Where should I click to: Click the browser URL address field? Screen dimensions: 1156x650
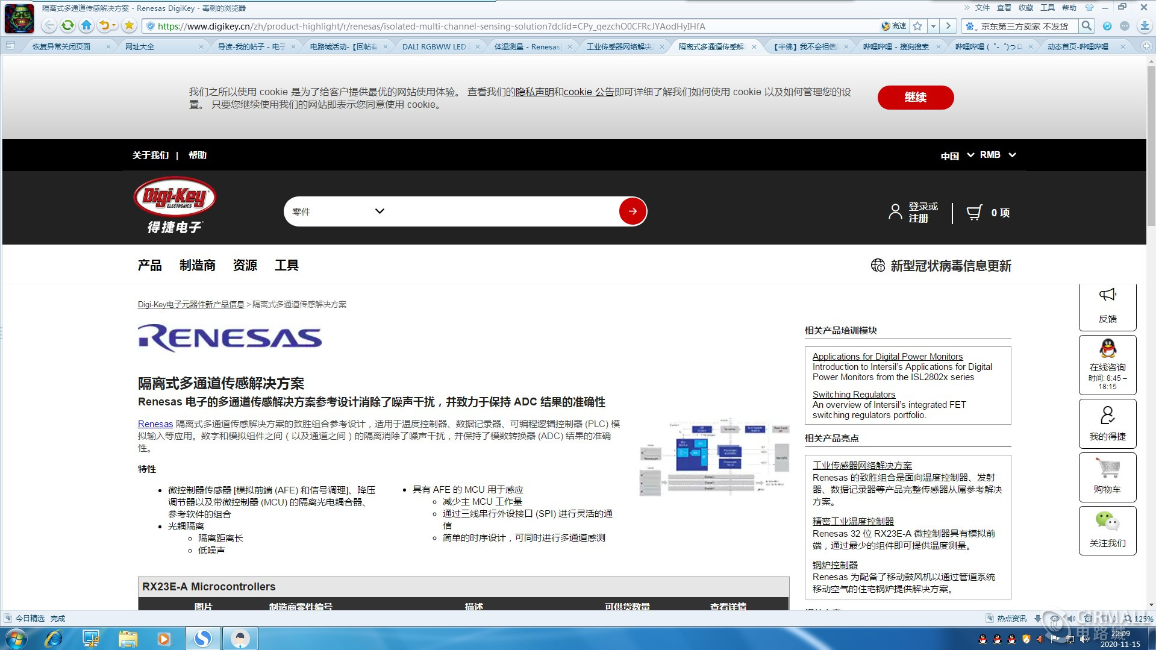point(512,26)
